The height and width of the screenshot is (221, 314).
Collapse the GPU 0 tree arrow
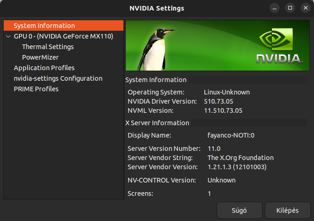pyautogui.click(x=8, y=36)
